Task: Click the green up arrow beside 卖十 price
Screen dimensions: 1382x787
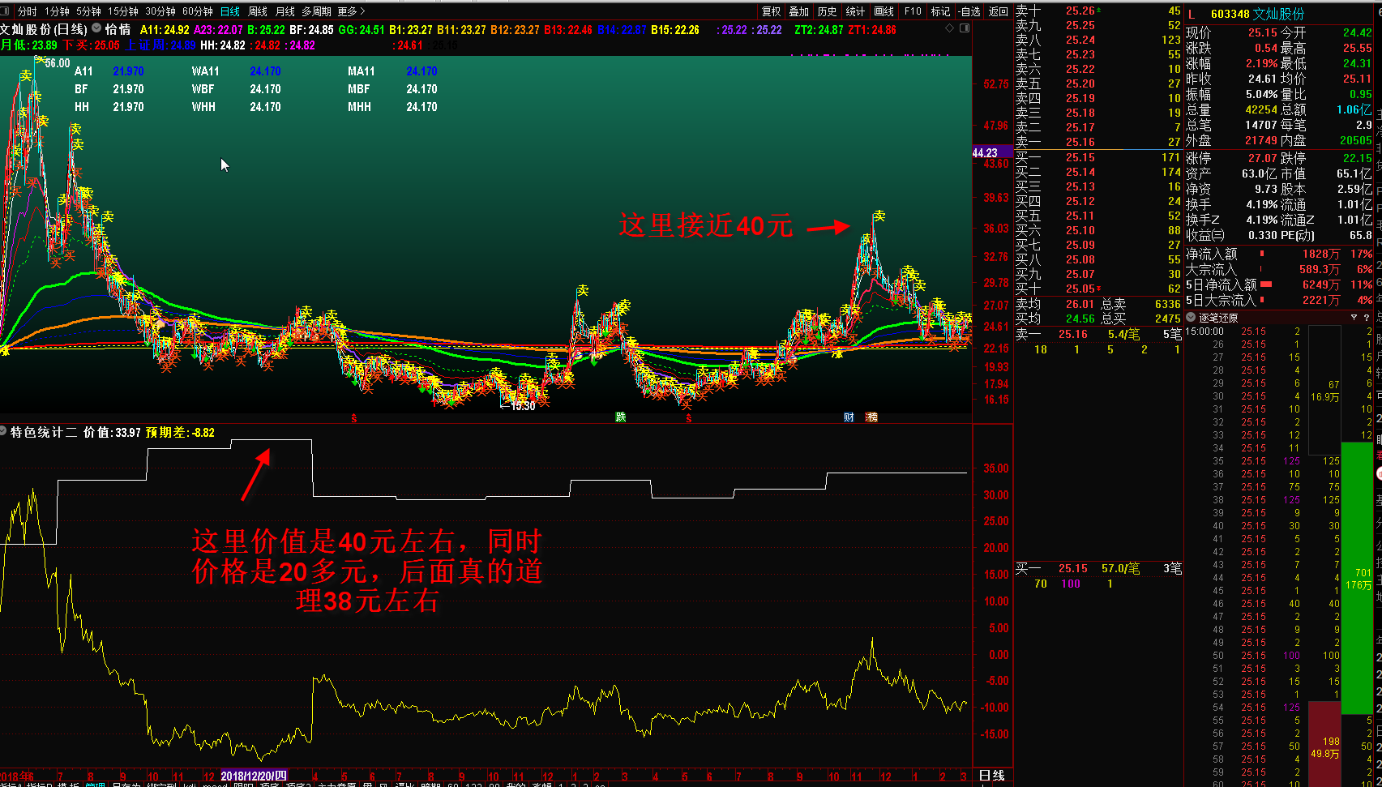Action: (x=1099, y=10)
